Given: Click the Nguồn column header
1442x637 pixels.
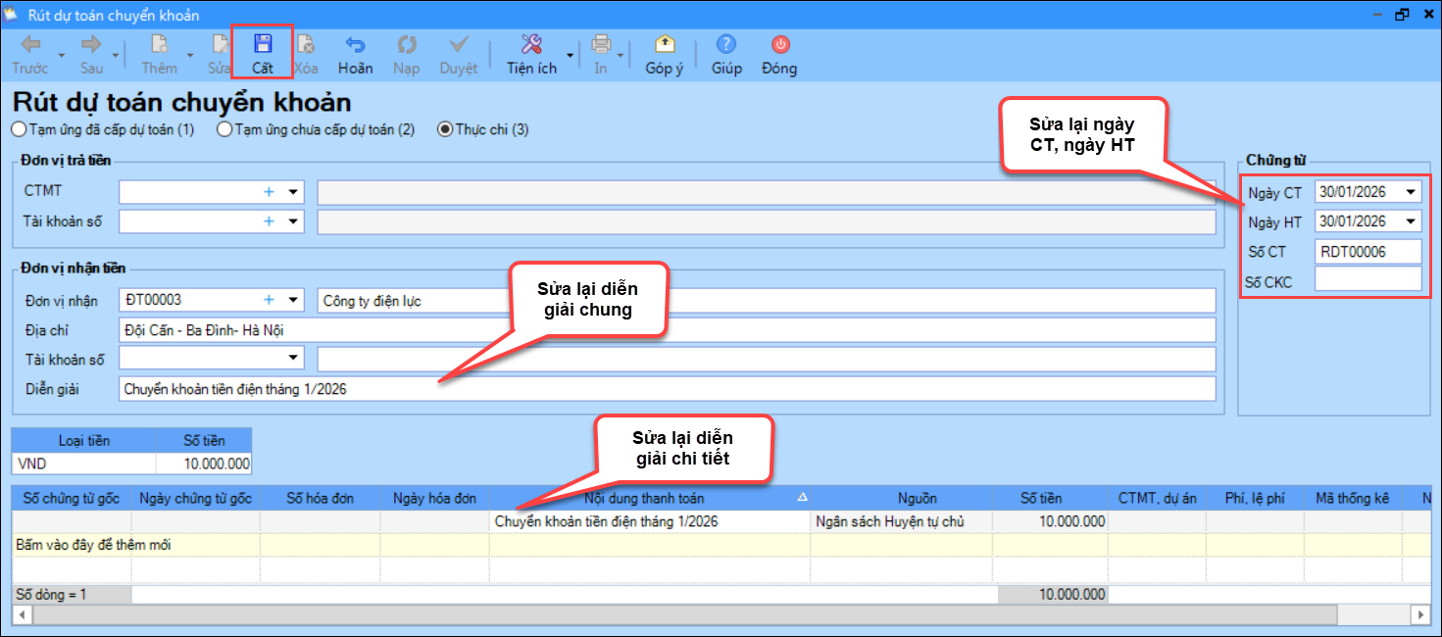Looking at the screenshot, I should coord(916,499).
